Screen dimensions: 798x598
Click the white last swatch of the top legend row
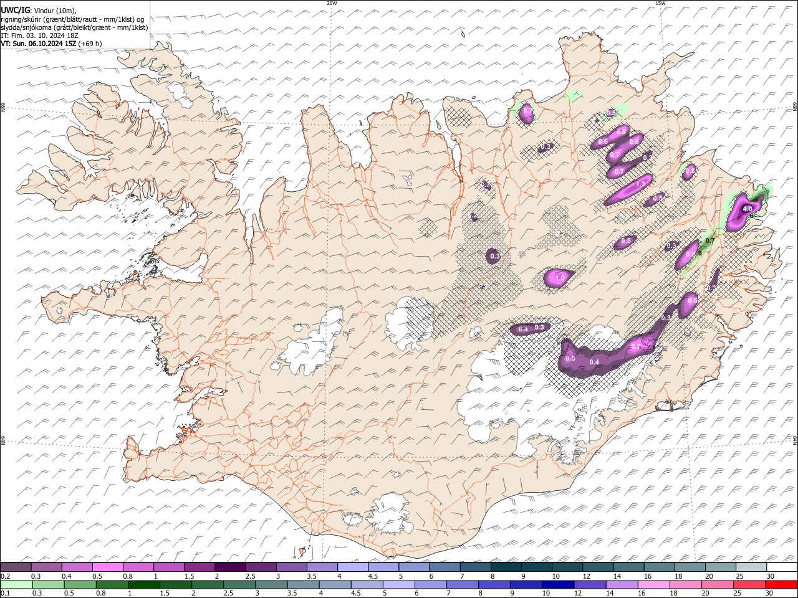[781, 567]
